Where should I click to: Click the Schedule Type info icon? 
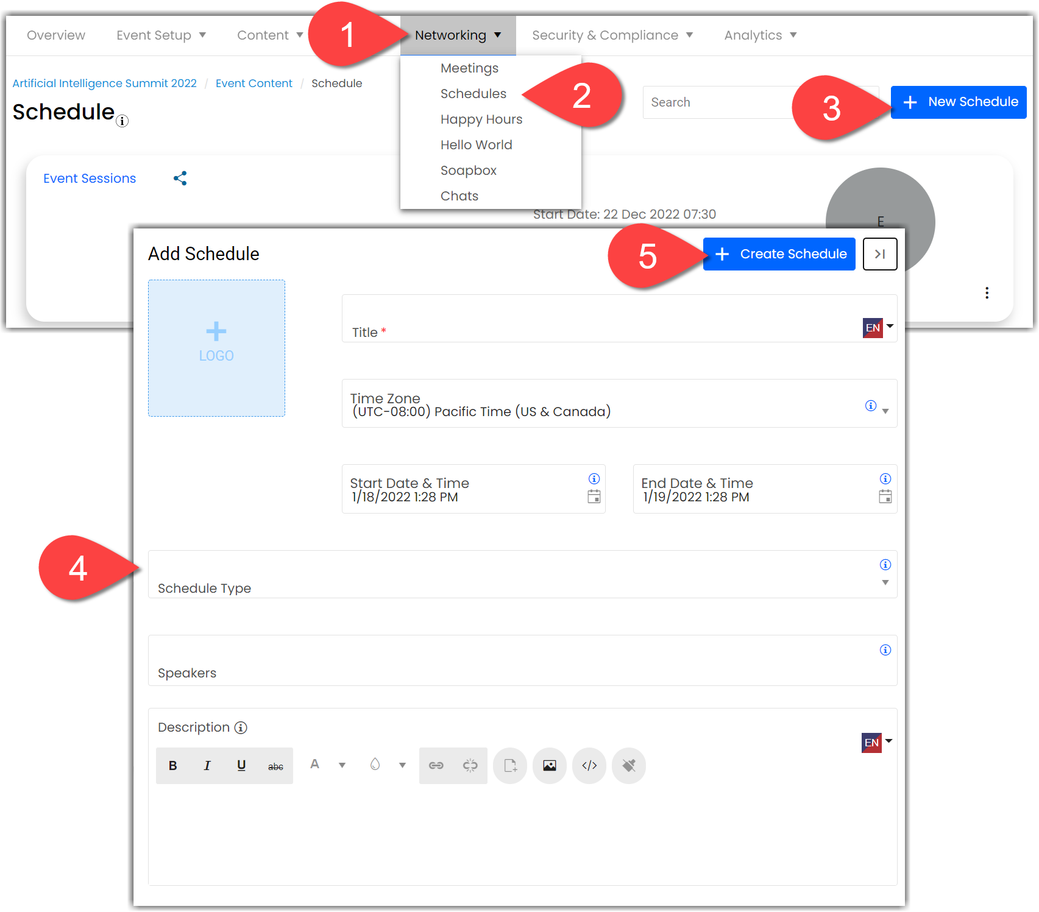point(885,565)
